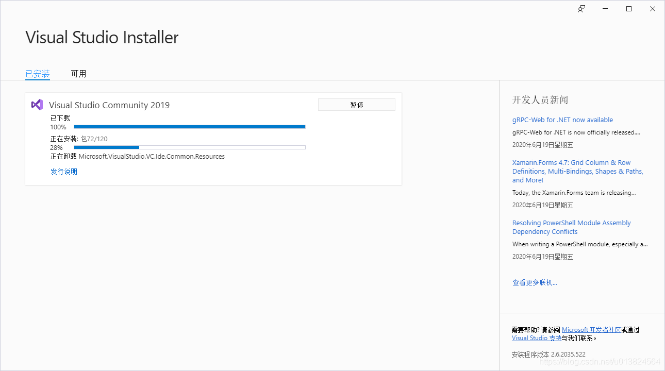Click the Visual Studio Community 2019 logo icon
The width and height of the screenshot is (665, 371).
coord(37,105)
